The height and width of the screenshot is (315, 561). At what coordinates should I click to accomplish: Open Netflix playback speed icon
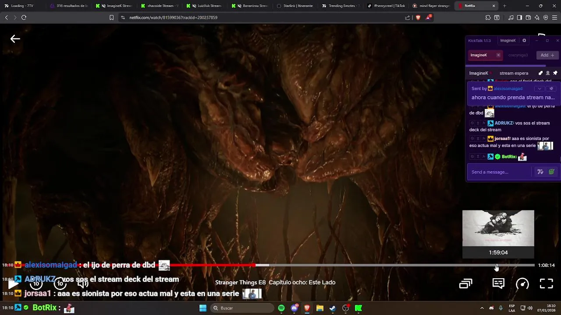pos(522,284)
